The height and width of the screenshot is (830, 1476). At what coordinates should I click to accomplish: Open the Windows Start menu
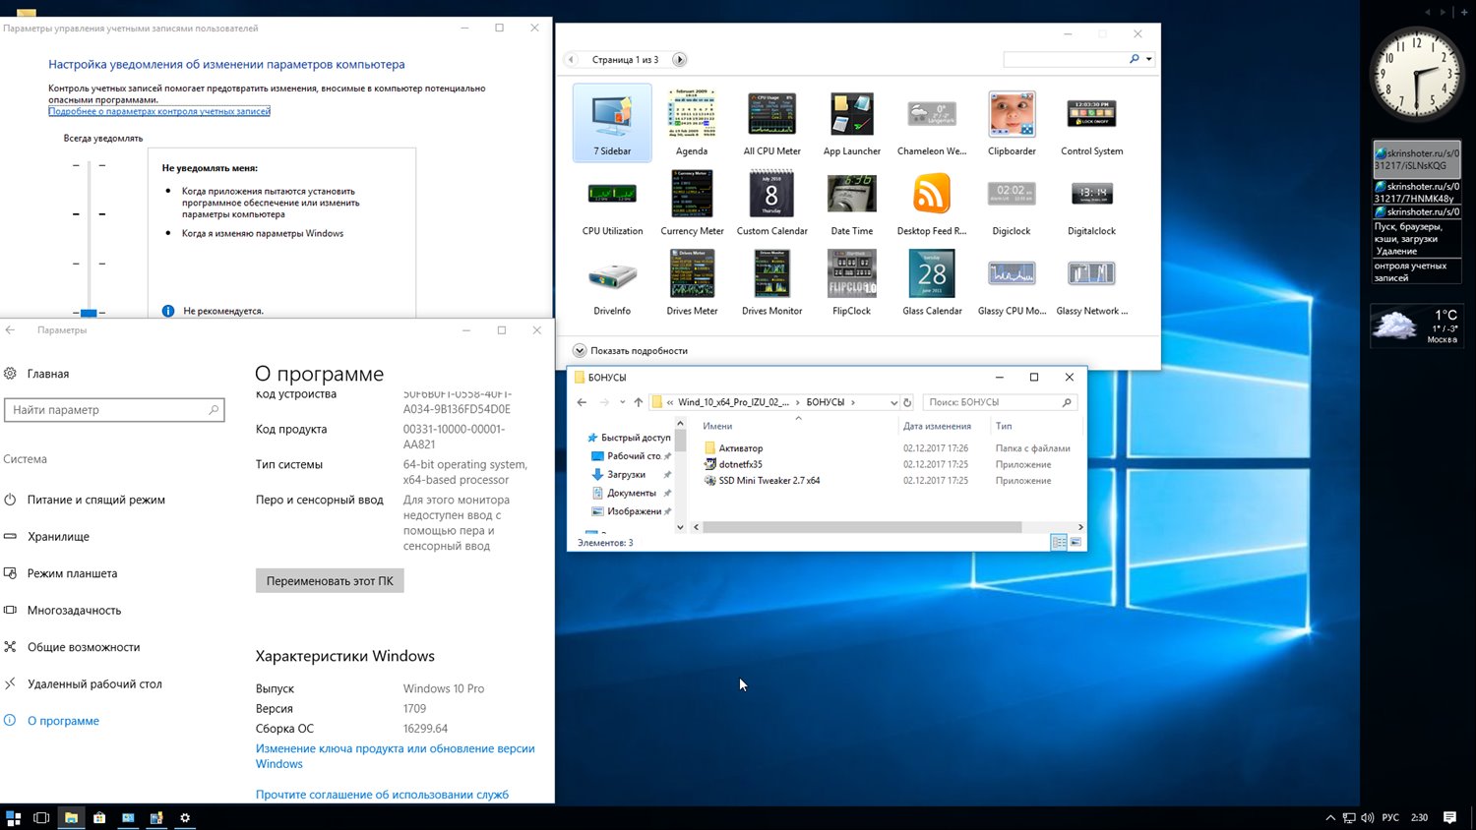(x=14, y=817)
